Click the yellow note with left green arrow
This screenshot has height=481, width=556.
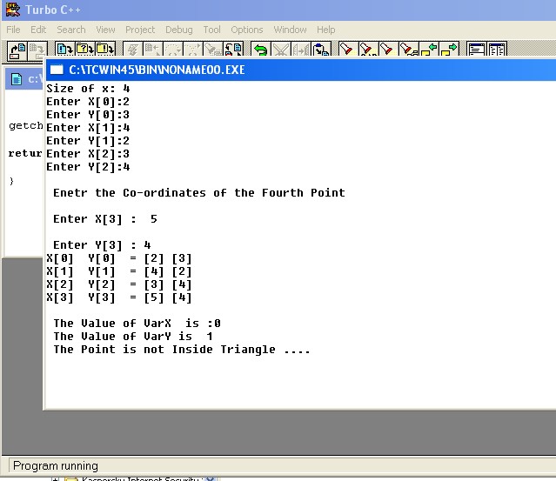tap(428, 50)
